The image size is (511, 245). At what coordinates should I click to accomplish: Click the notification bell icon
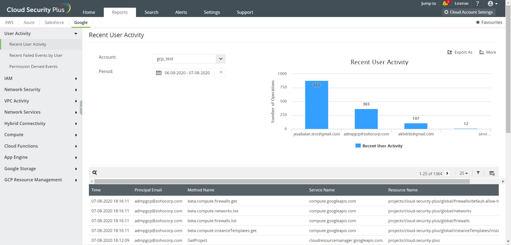pos(445,3)
